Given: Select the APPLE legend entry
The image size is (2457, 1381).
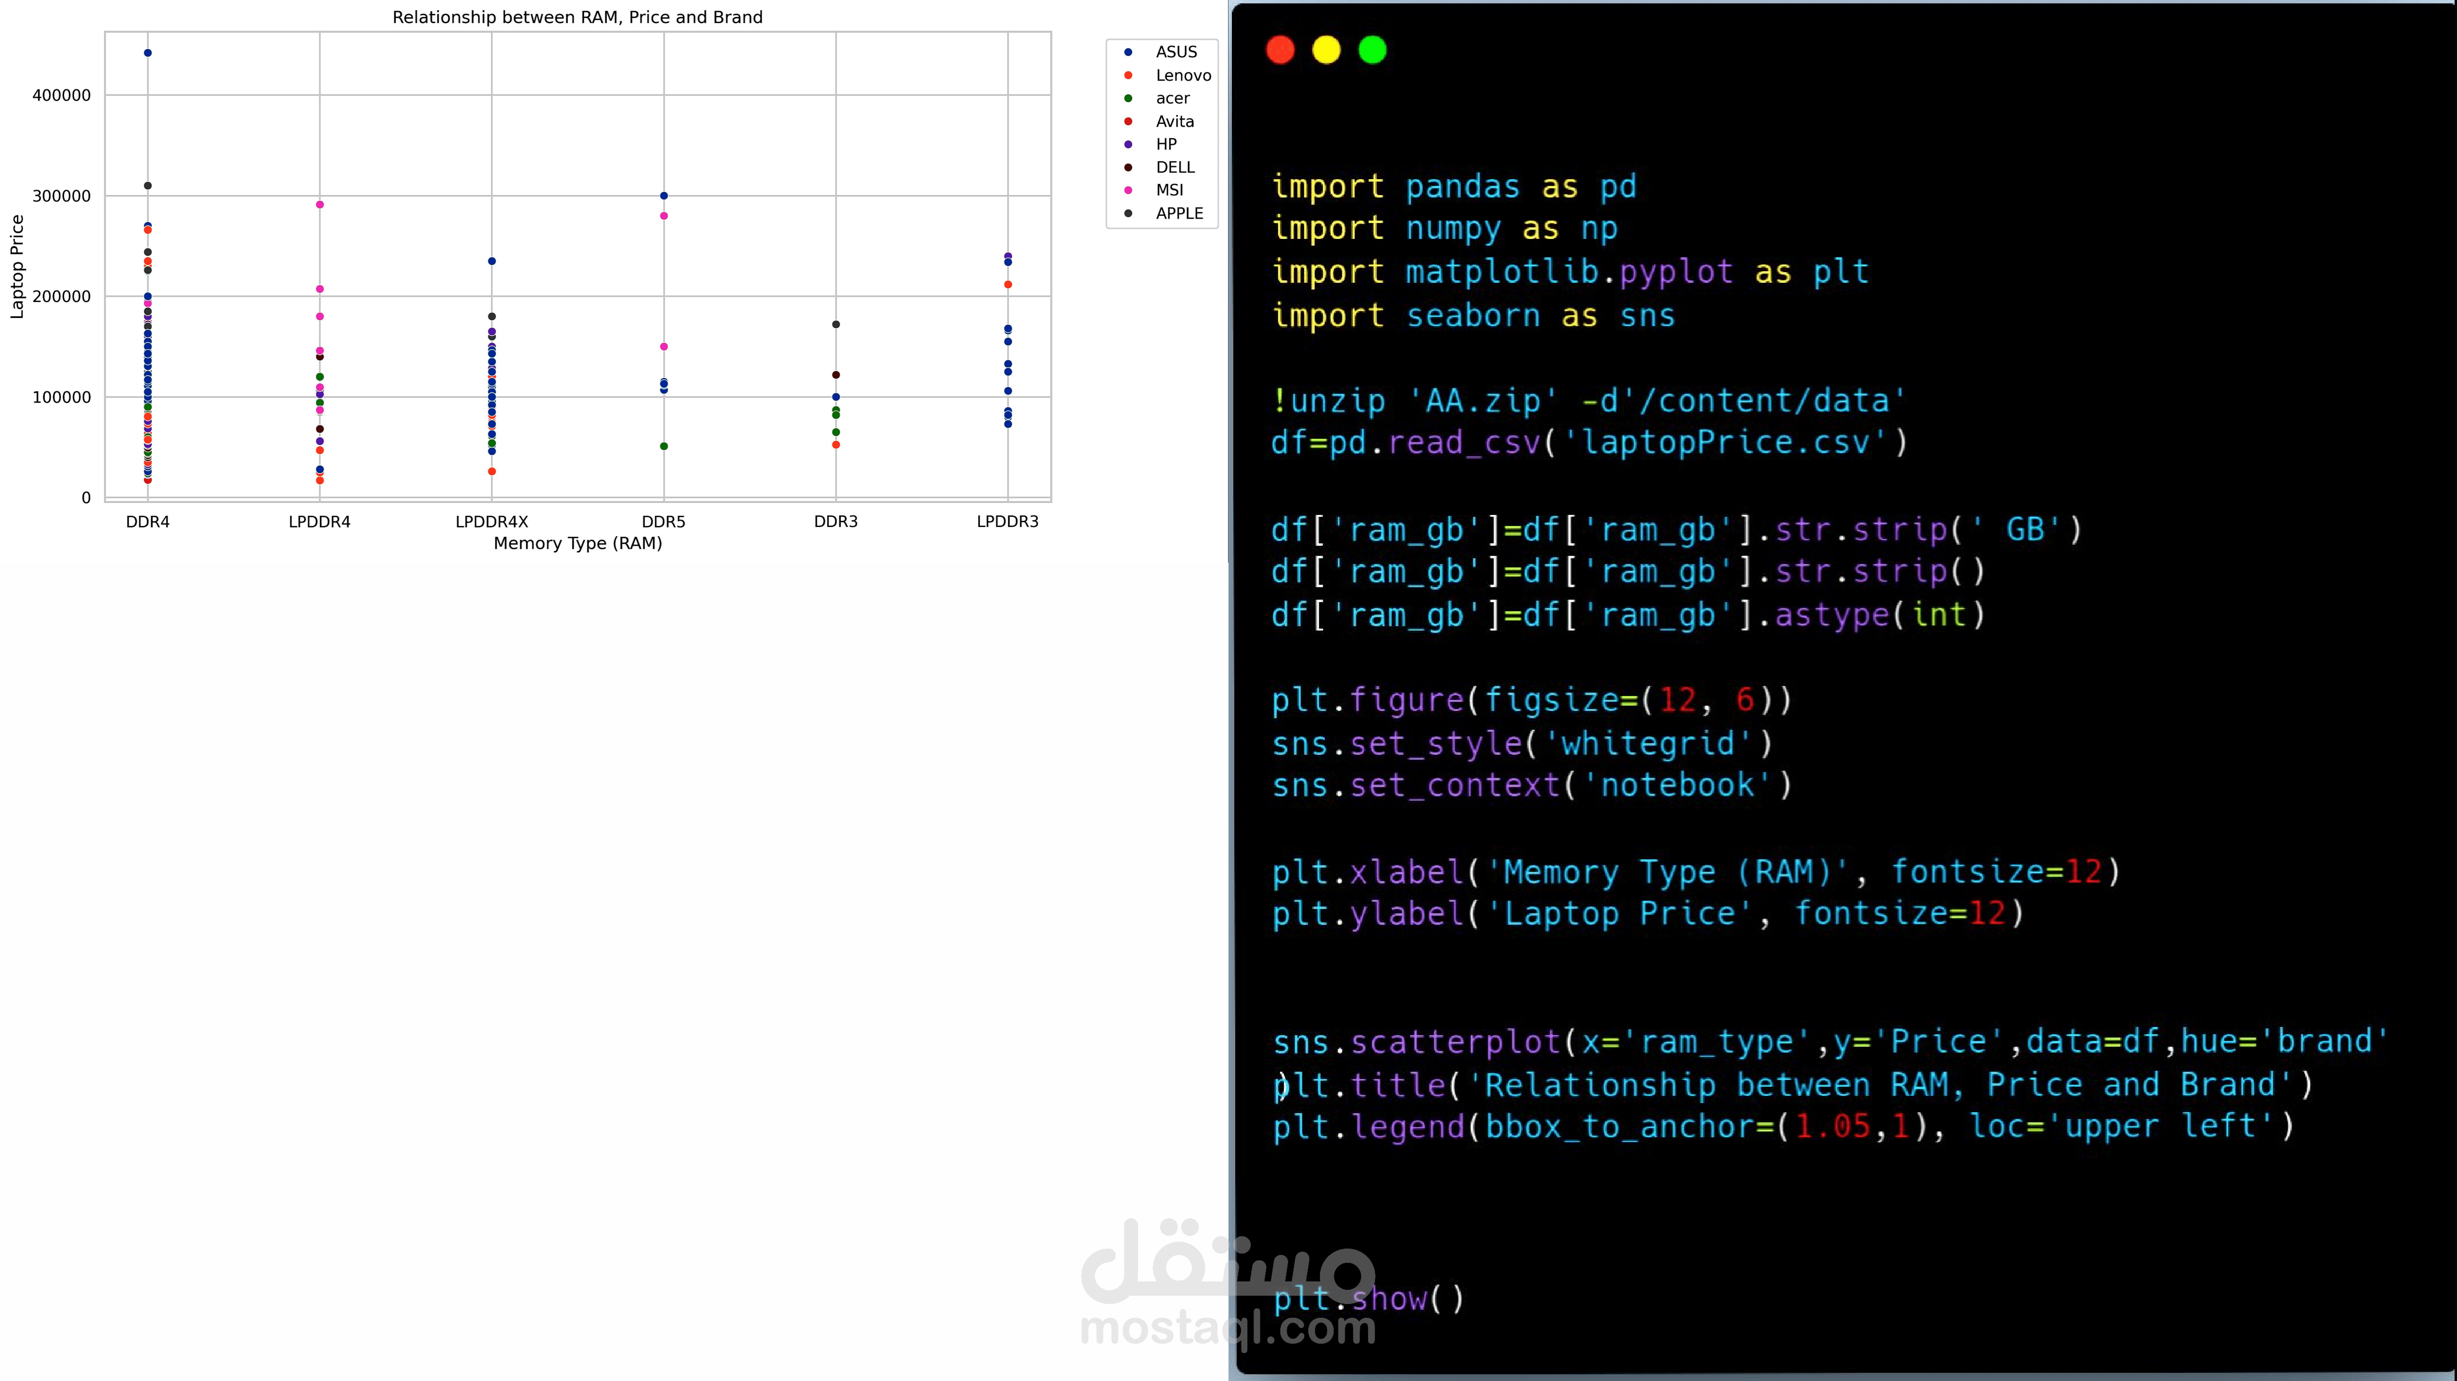Looking at the screenshot, I should click(1179, 213).
